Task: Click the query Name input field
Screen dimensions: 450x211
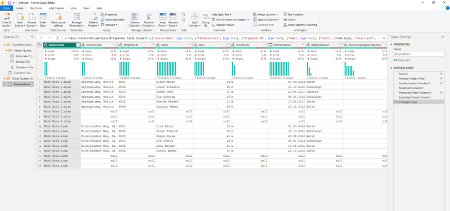Action: 419,54
